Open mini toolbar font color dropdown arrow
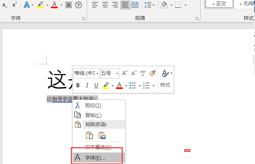Image resolution: width=255 pixels, height=164 pixels. coord(126,86)
